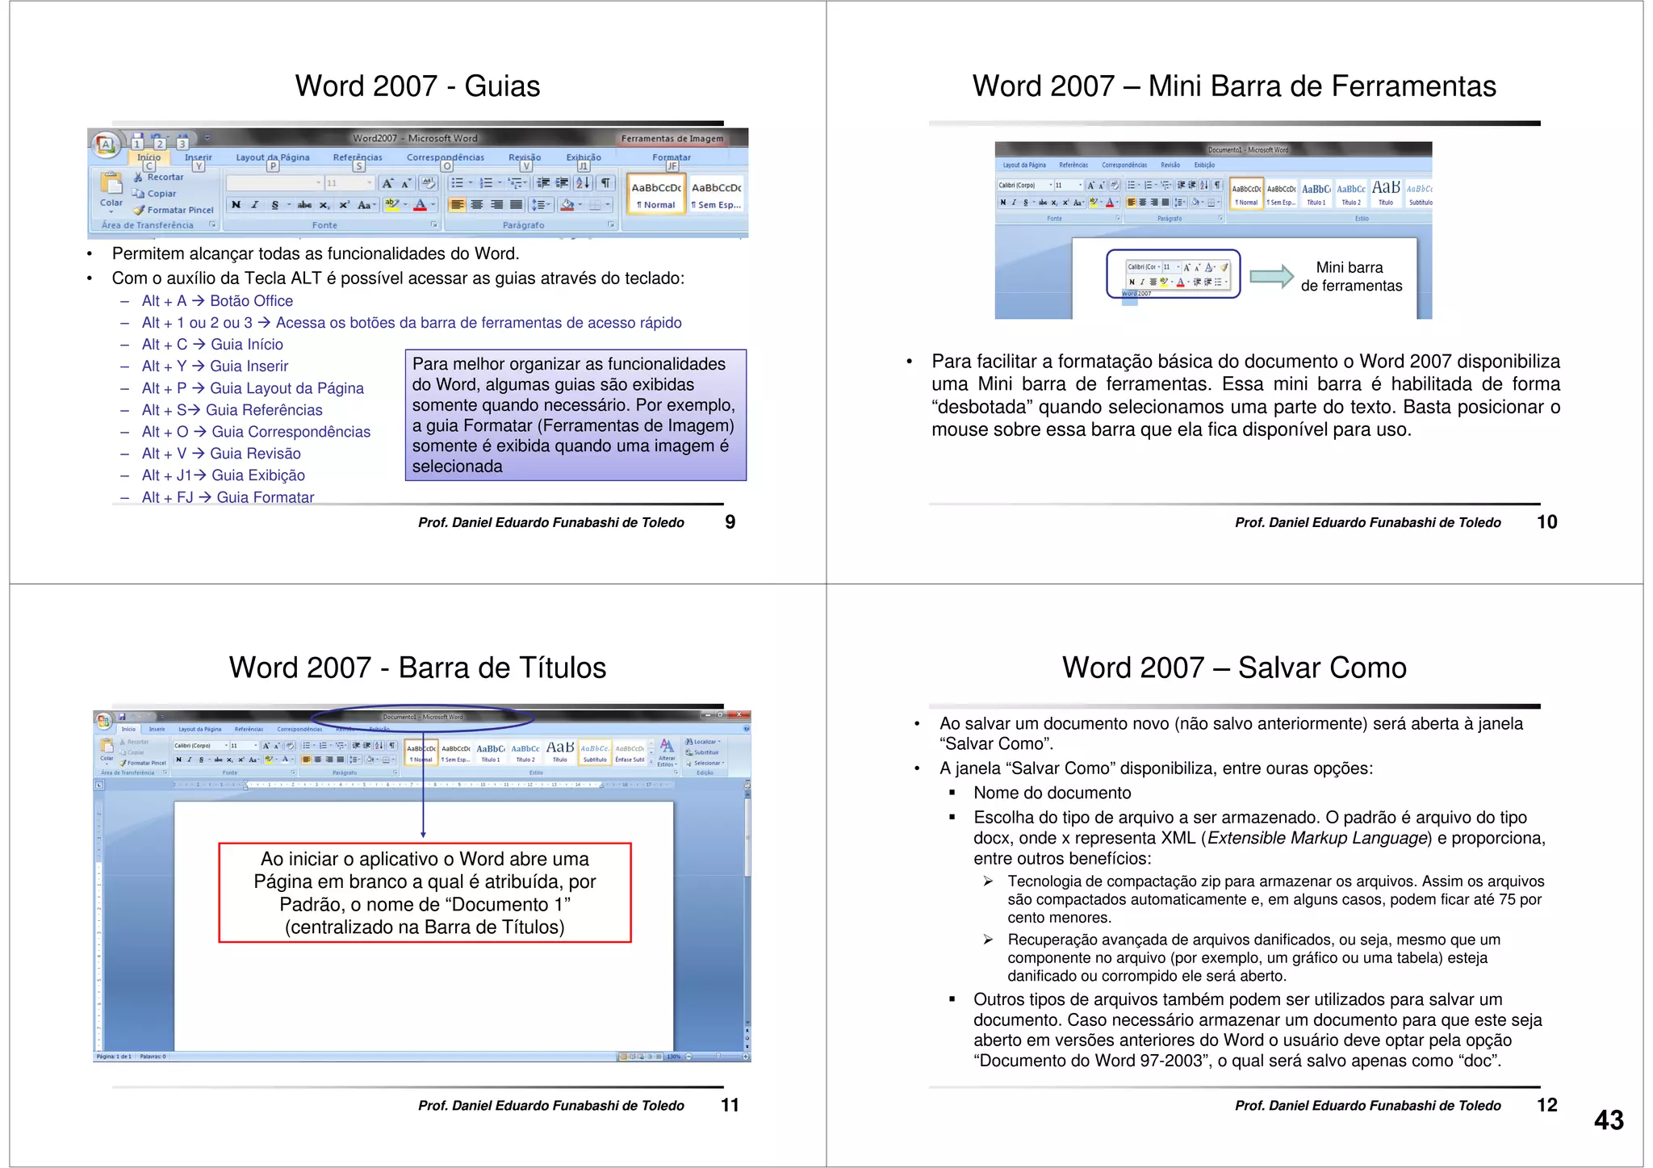Image resolution: width=1653 pixels, height=1168 pixels.
Task: Open Fonte dialog launcher in Guias slide
Action: click(x=433, y=224)
